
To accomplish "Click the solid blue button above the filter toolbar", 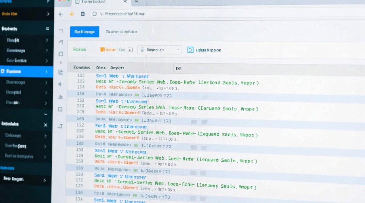I will 84,32.
